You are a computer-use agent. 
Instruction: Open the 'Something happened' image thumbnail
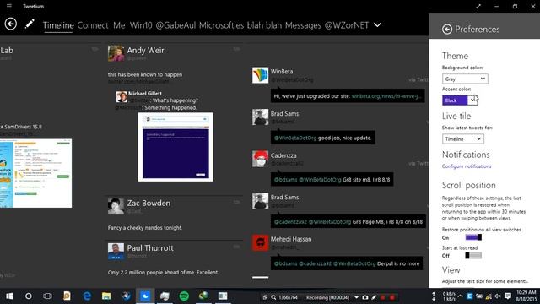[175, 147]
